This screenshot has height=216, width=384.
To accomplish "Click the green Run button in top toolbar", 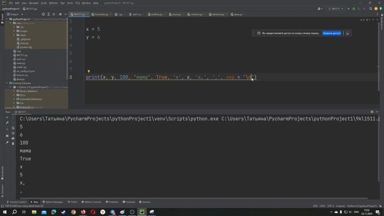I will coord(349,8).
